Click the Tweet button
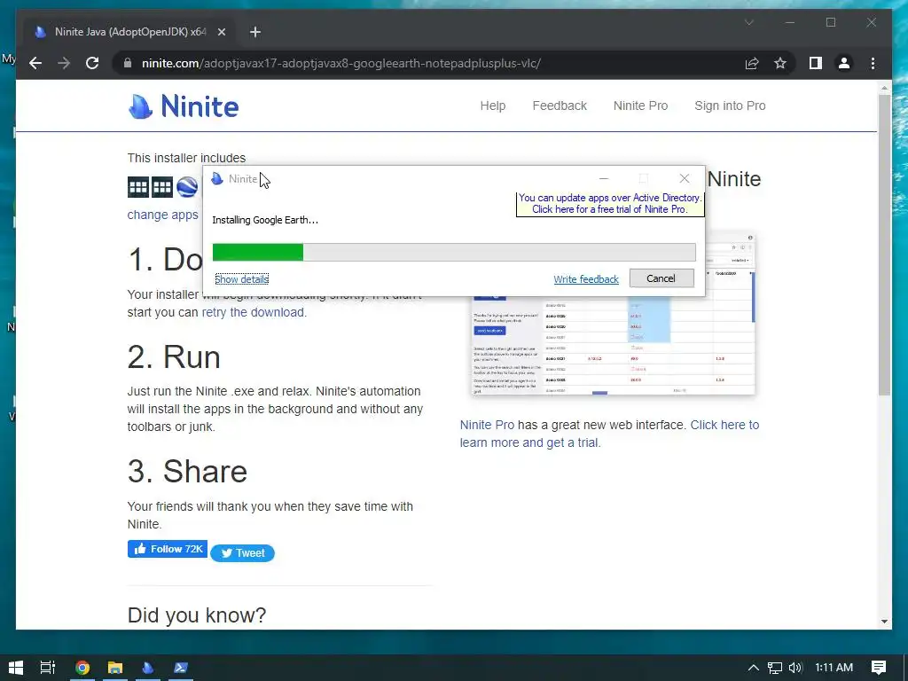 (243, 553)
